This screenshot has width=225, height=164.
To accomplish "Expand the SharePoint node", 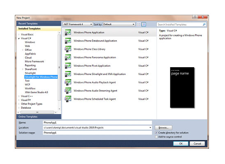I will point(23,69).
